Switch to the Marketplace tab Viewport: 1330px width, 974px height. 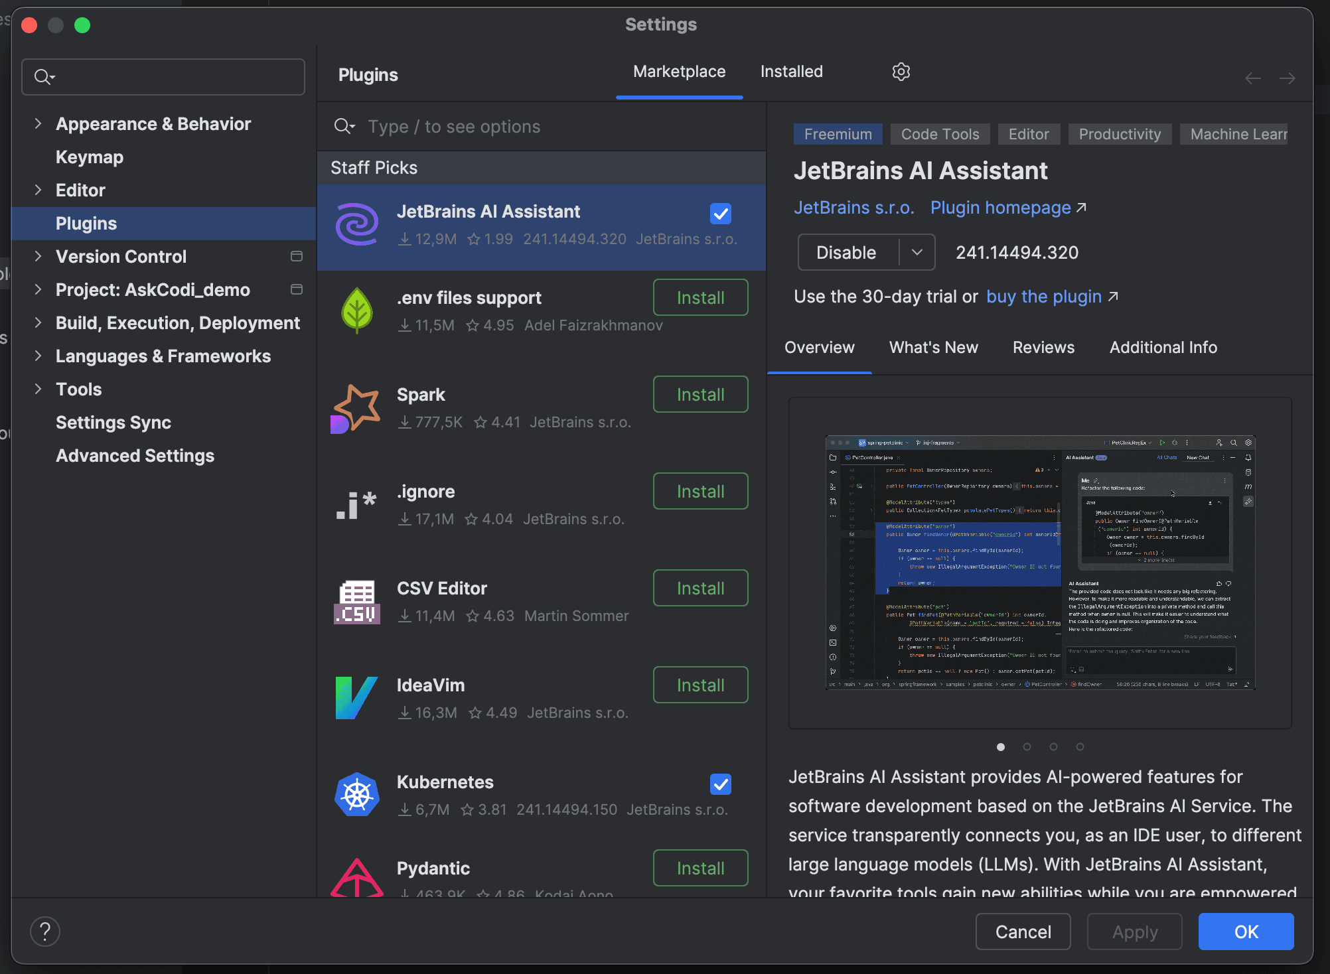coord(680,72)
